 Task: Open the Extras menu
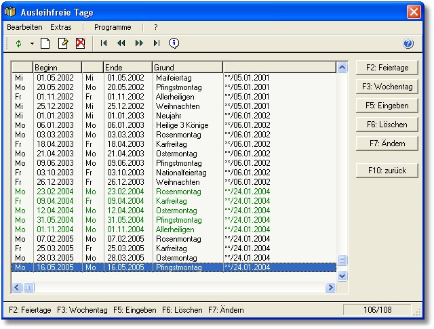tap(61, 27)
